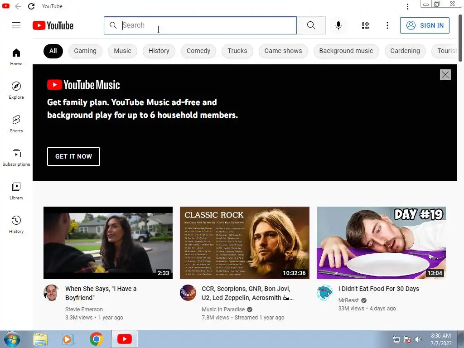Screen dimensions: 464x348
Task: Open Music In Paradise channel avatar
Action: click(188, 293)
